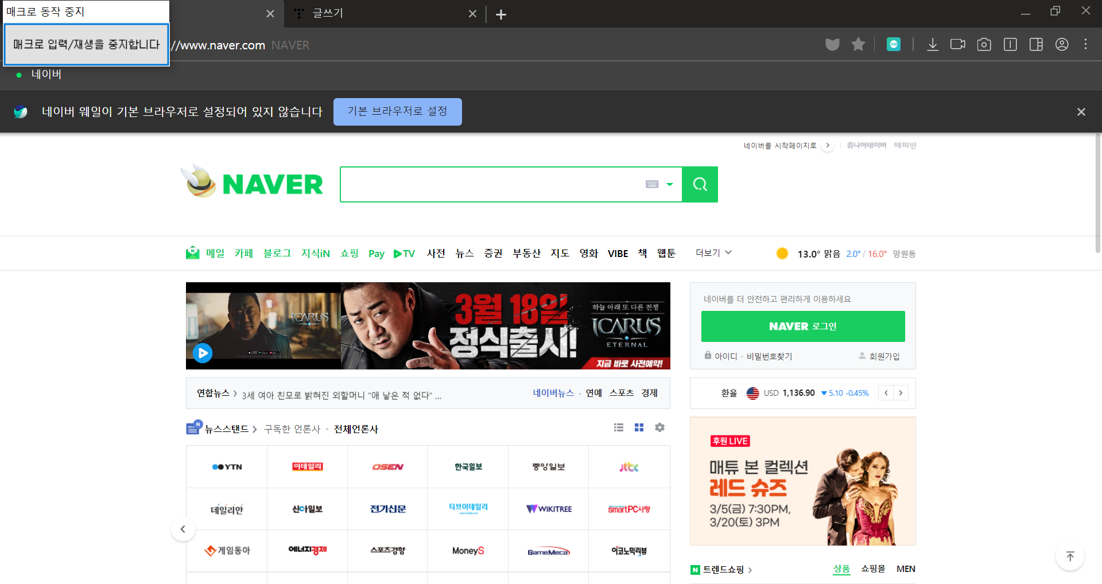This screenshot has height=584, width=1102.
Task: Open the 연예 news link
Action: pos(593,393)
